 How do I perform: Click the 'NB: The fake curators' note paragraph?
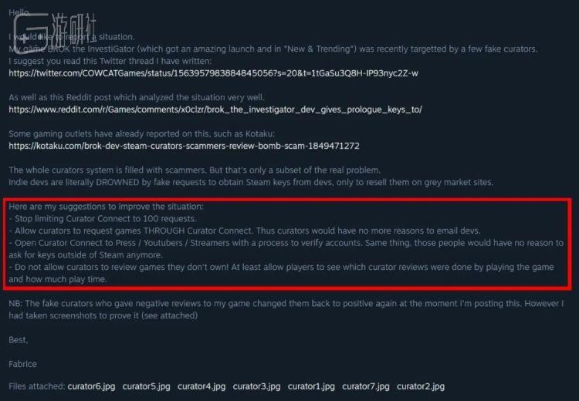(286, 309)
